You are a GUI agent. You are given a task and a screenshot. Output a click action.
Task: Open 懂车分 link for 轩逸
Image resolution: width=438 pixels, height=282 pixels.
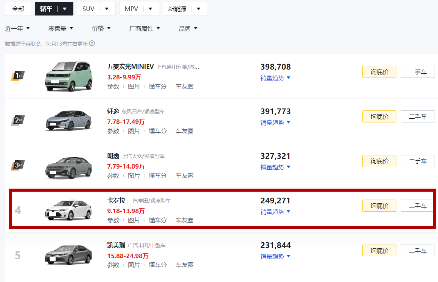(x=157, y=131)
